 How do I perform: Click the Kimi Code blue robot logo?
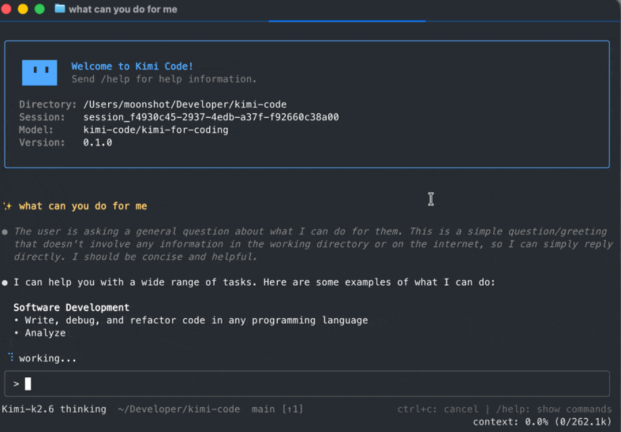pos(39,72)
